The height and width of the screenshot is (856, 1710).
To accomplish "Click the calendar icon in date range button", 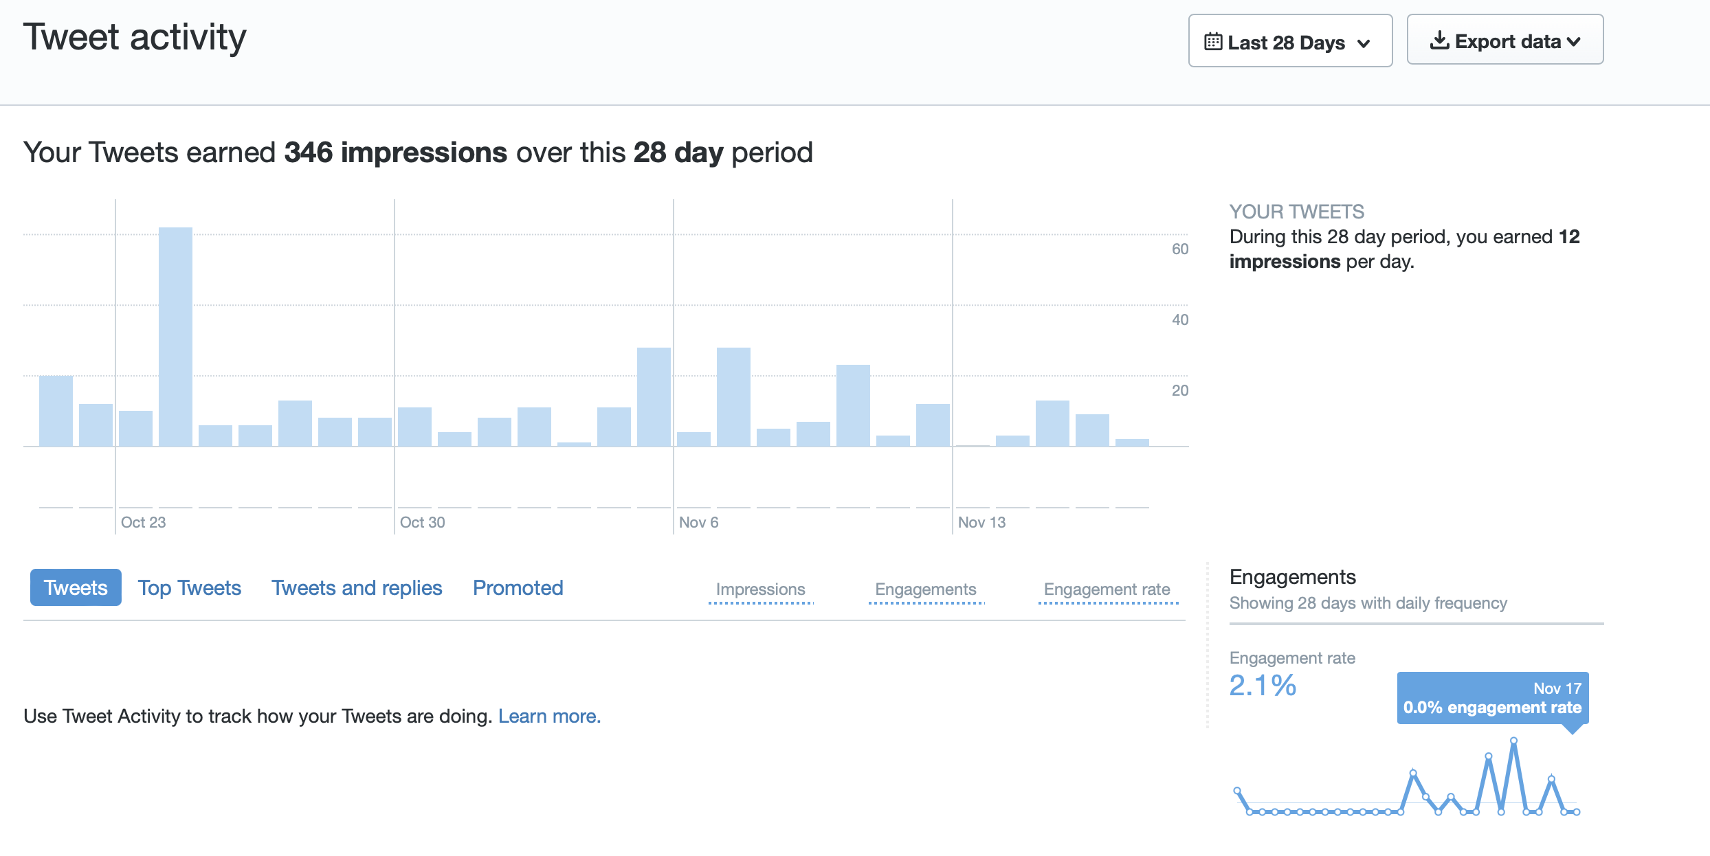I will pyautogui.click(x=1213, y=42).
